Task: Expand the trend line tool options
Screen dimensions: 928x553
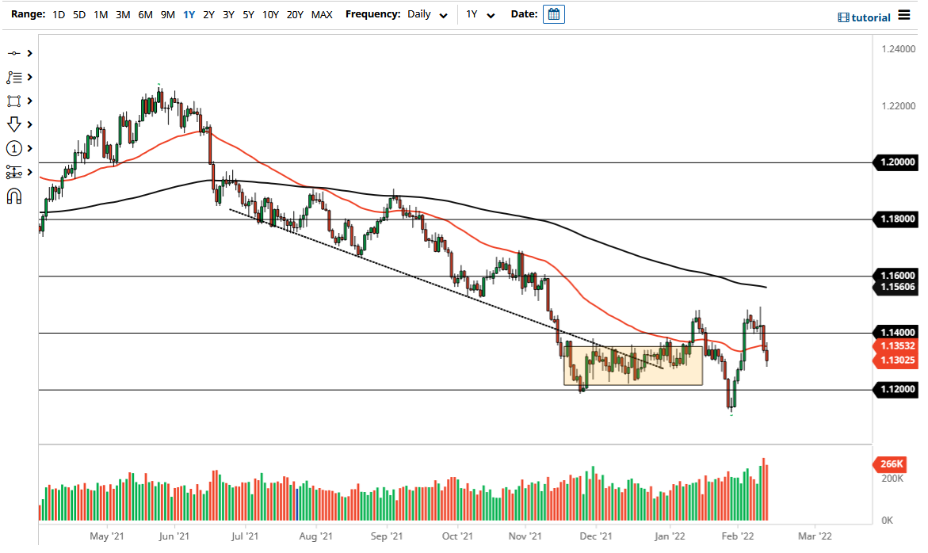Action: coord(29,53)
